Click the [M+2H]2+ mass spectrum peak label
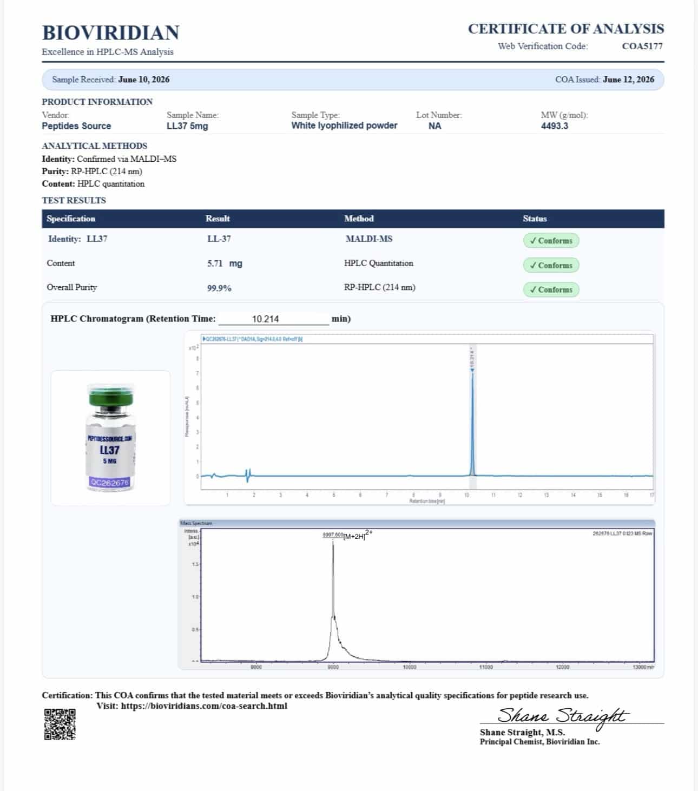 (358, 536)
